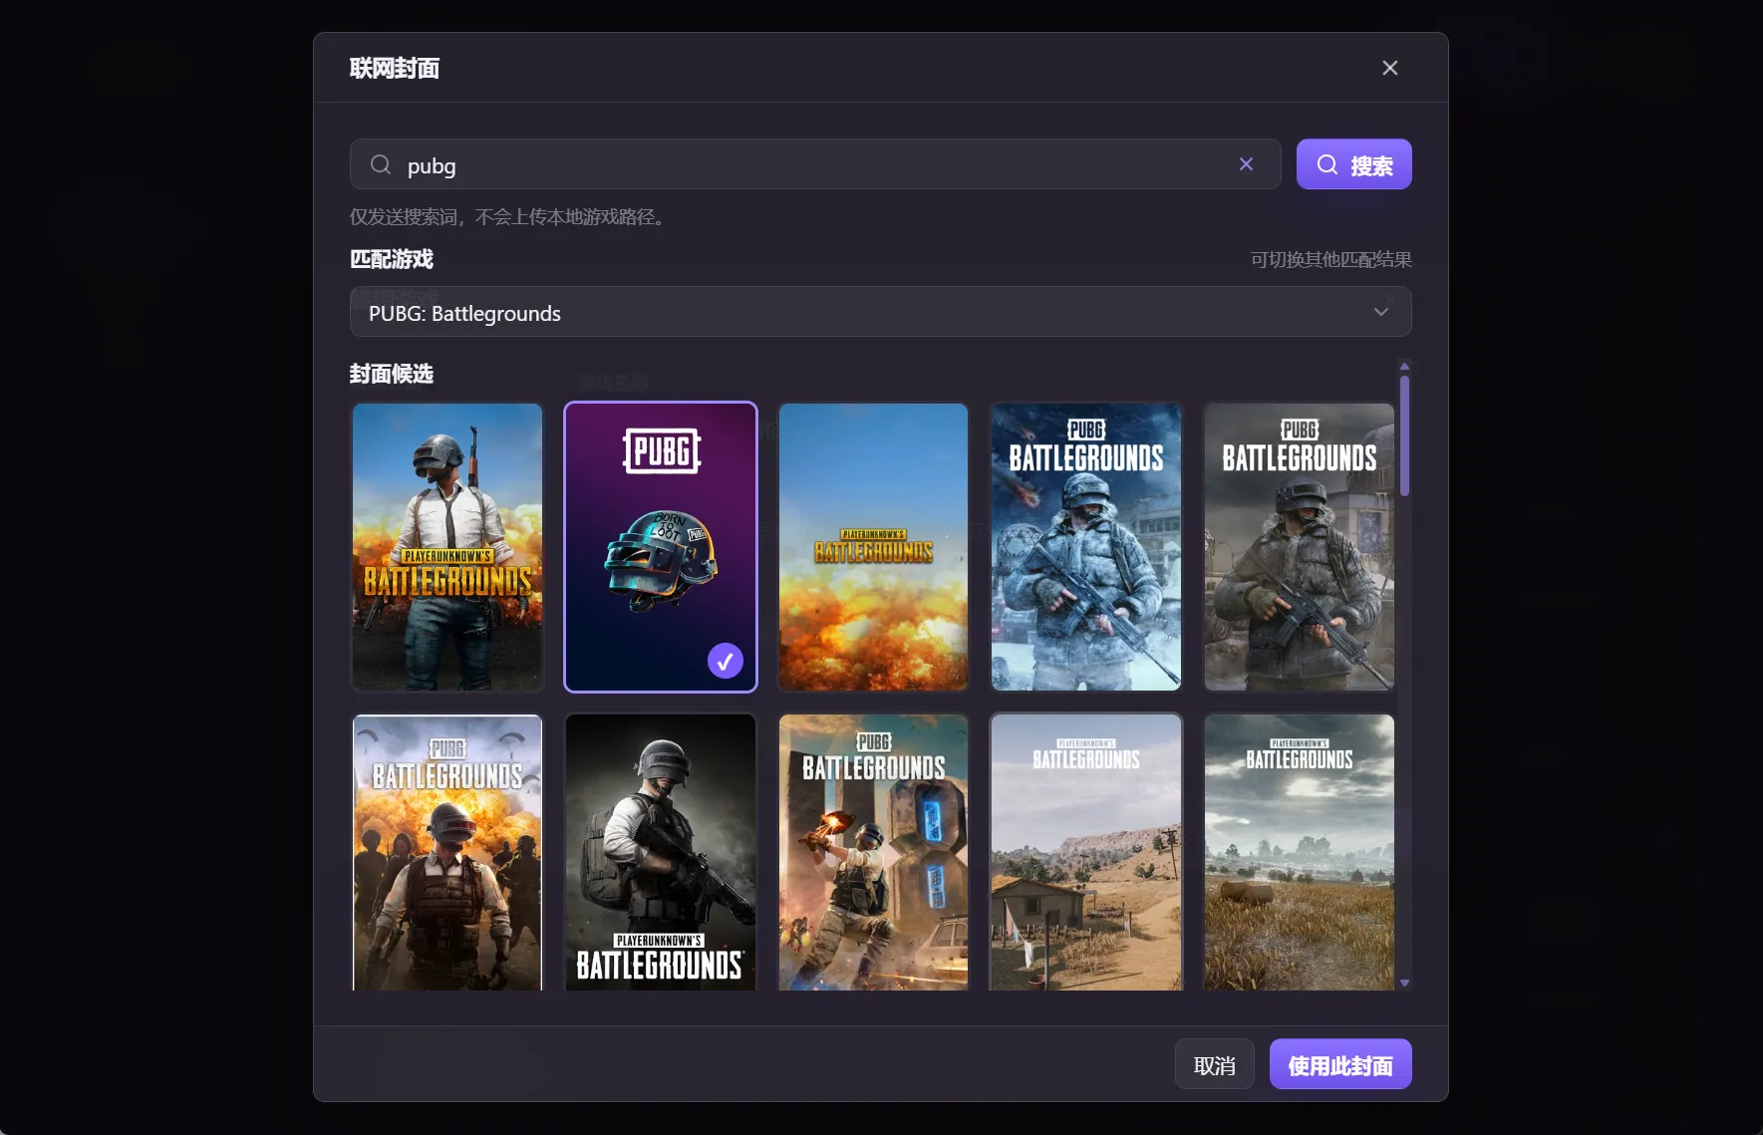Pick the orange explosion clouds cover
The height and width of the screenshot is (1135, 1763).
click(x=873, y=547)
